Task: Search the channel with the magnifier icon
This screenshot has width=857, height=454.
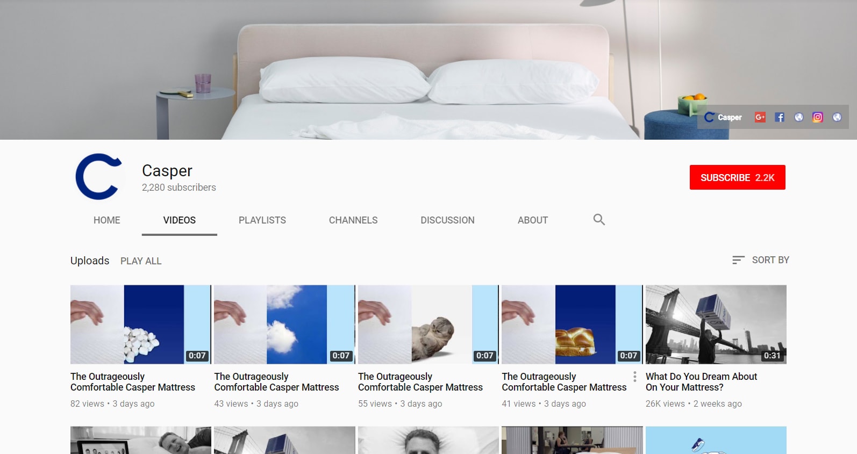Action: pyautogui.click(x=599, y=219)
